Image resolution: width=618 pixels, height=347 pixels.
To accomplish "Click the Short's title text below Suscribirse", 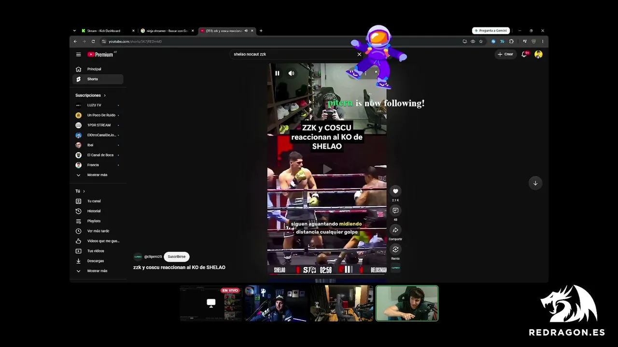I will tap(179, 267).
